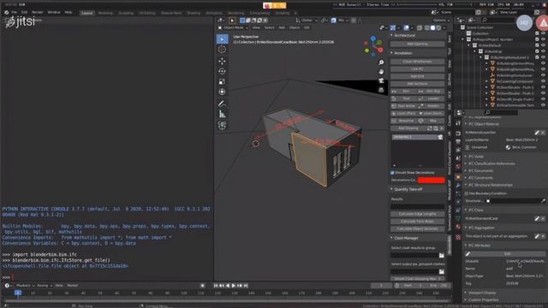Toggle visibility of IfcCovering/Compound row
The width and height of the screenshot is (548, 308).
pyautogui.click(x=543, y=81)
